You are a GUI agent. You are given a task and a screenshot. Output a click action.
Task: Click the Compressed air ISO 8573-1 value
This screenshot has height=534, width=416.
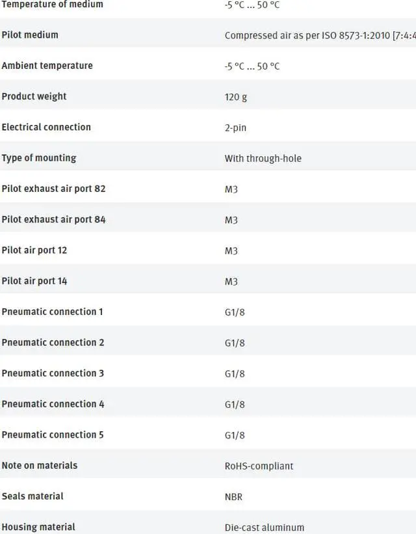coord(320,36)
